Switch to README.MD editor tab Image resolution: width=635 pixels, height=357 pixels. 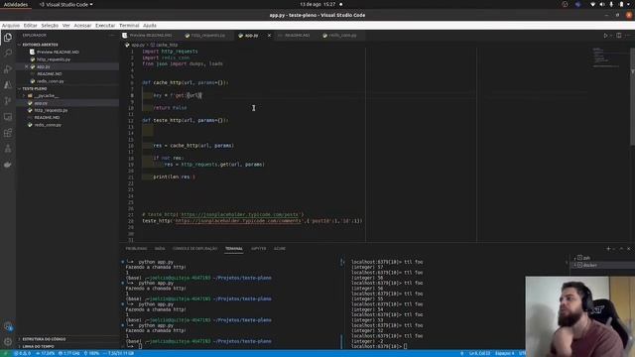(297, 36)
